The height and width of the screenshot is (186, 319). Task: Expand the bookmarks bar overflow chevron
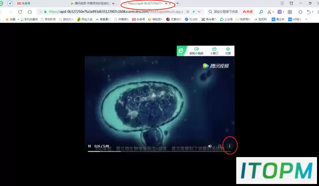click(x=306, y=19)
